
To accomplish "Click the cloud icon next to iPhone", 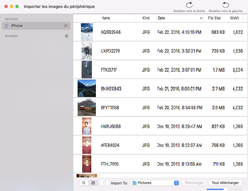I will (66, 26).
